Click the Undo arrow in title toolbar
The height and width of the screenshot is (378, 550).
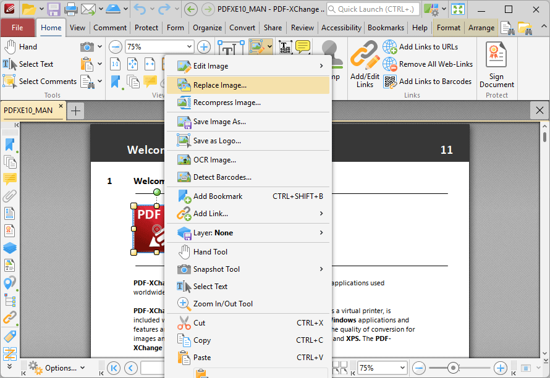140,9
